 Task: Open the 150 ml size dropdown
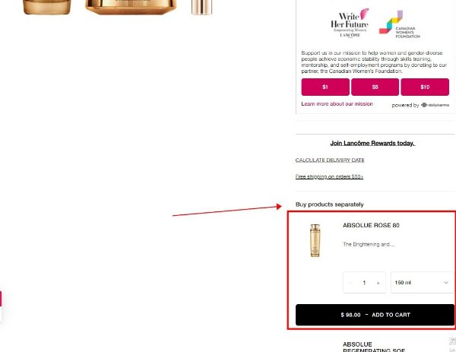click(423, 283)
